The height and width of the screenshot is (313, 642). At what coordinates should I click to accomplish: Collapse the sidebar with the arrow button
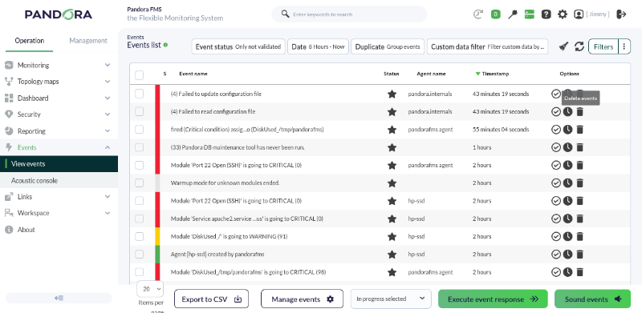click(x=59, y=298)
